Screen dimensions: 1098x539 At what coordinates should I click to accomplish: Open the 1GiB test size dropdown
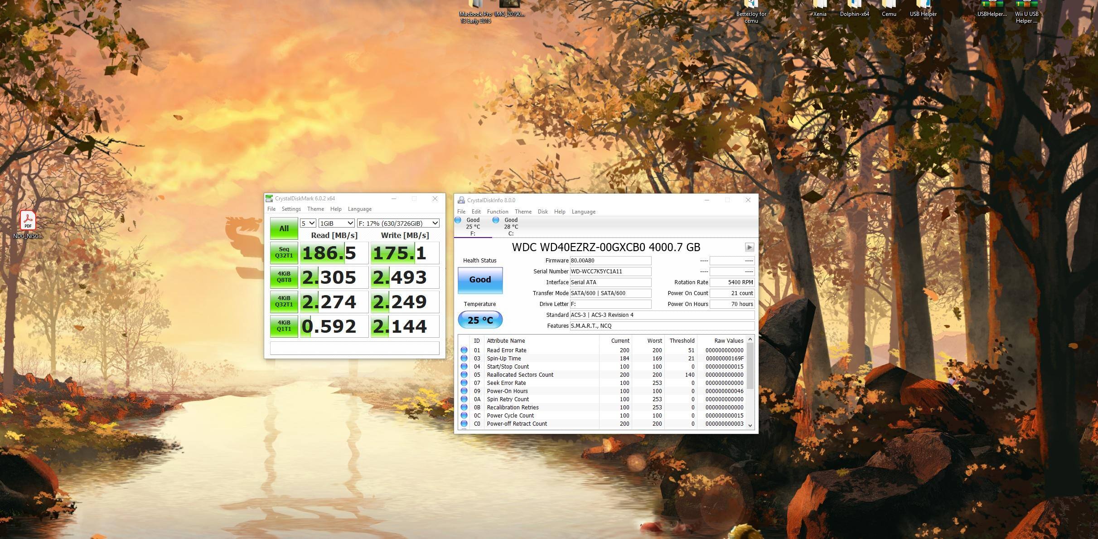336,223
